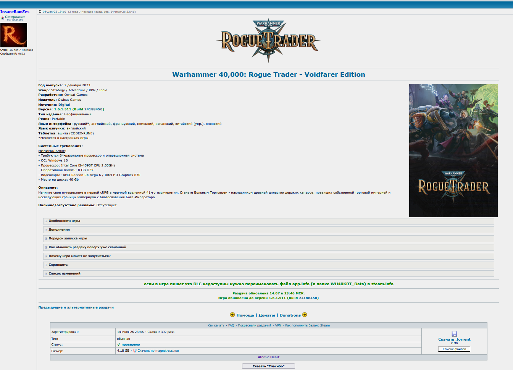
Task: Click the Warhammer Rogue Trader logo banner
Action: click(269, 40)
